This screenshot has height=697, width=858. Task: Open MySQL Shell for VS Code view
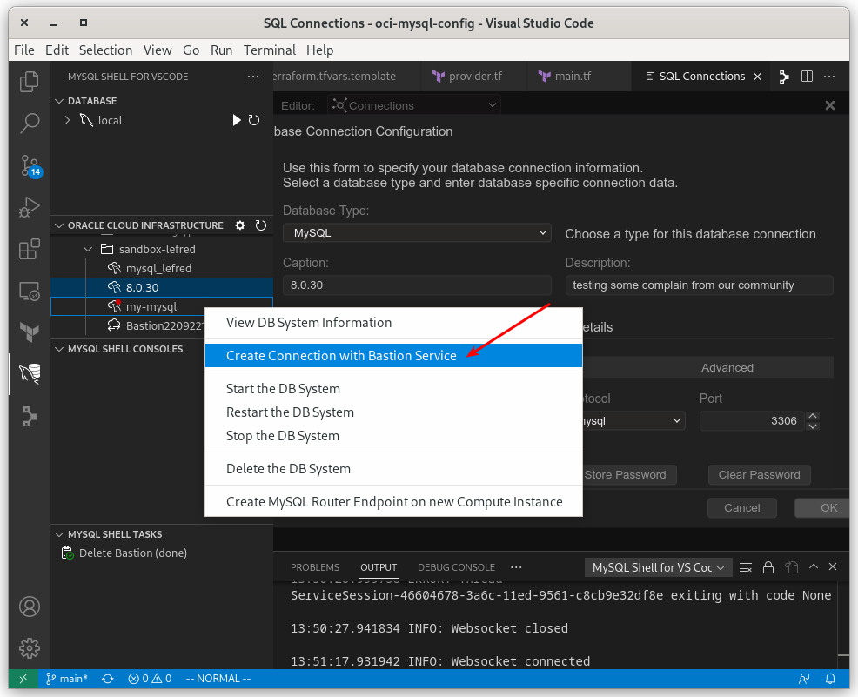[x=29, y=373]
